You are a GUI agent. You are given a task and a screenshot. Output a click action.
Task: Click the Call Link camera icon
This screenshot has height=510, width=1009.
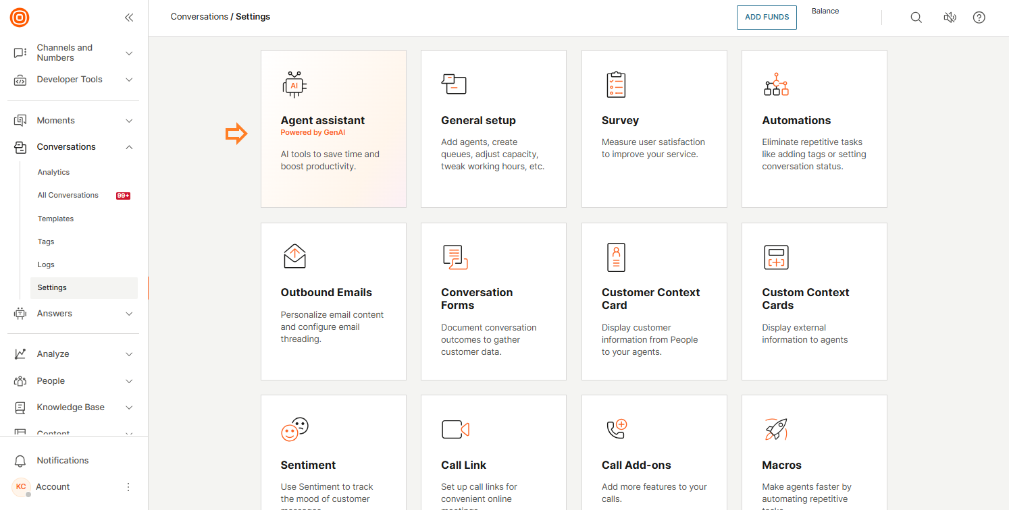455,430
